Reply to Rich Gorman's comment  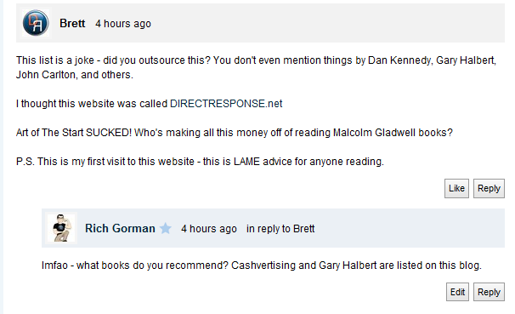(x=489, y=292)
